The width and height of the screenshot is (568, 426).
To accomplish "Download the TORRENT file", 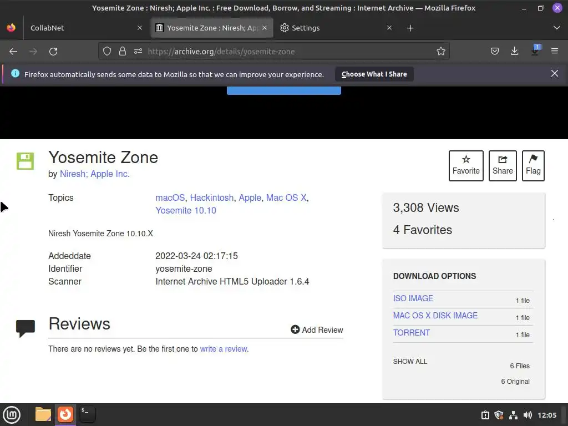I will click(412, 333).
